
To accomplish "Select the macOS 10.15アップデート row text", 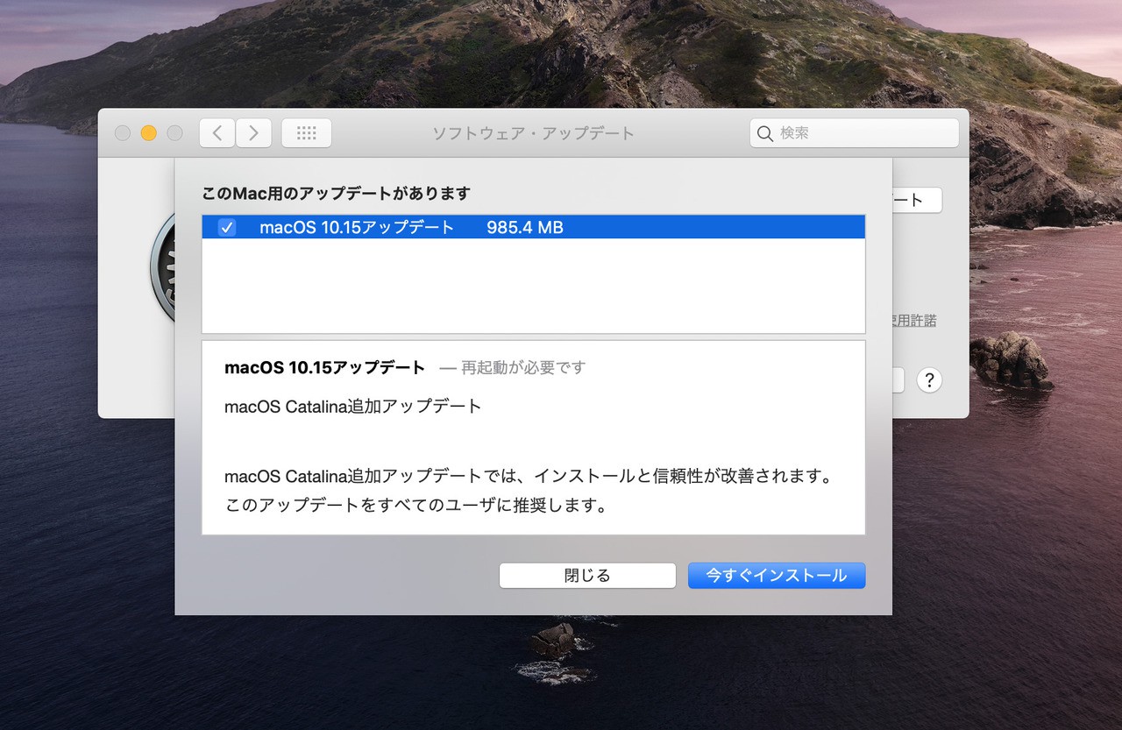I will [357, 228].
